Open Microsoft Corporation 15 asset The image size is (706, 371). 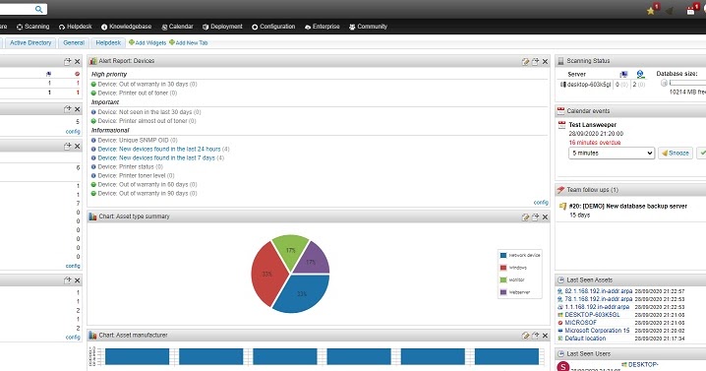pos(597,331)
